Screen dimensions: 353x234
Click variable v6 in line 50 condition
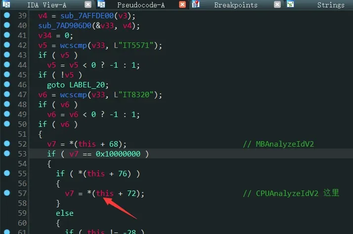point(65,124)
